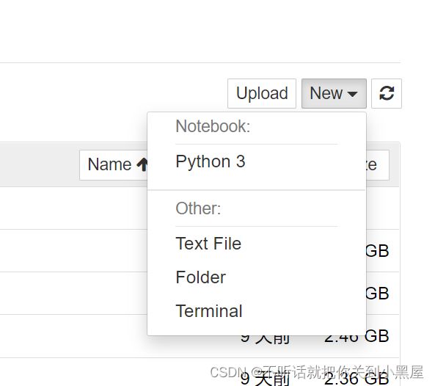435x386 pixels.
Task: Click the up arrow sort icon beside Name
Action: point(142,164)
